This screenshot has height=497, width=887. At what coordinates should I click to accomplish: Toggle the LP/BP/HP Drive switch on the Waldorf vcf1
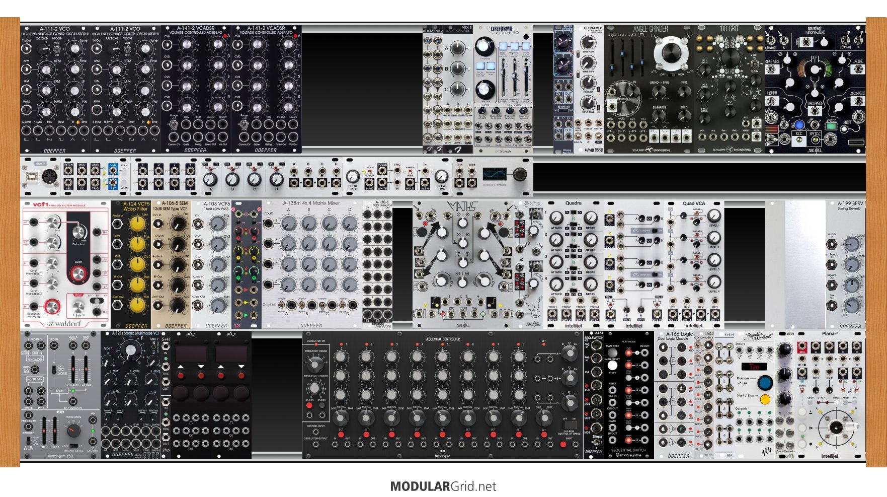(97, 301)
